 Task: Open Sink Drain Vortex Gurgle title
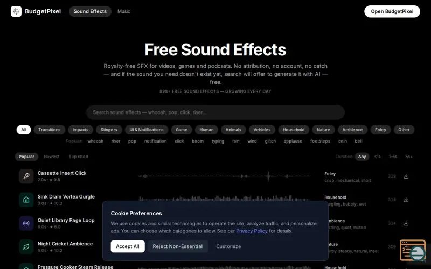click(x=66, y=197)
